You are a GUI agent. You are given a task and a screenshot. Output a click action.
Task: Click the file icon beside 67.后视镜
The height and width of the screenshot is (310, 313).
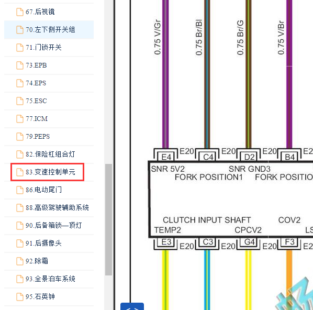coord(20,12)
